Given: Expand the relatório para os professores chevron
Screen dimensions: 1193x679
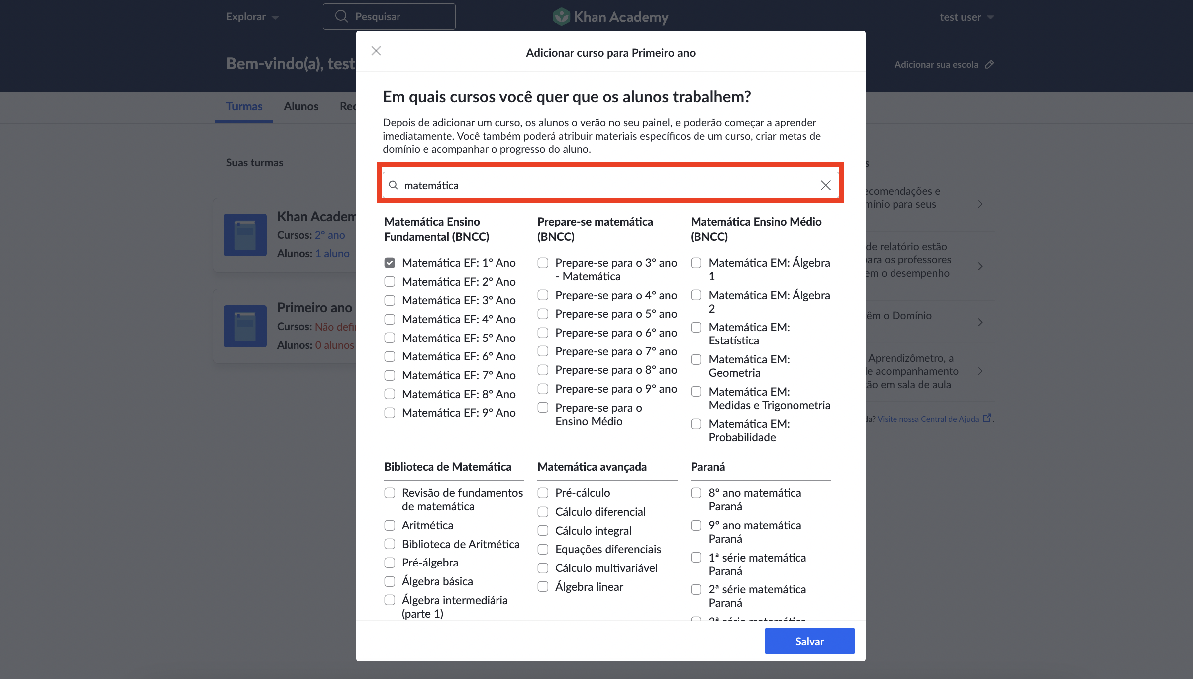Looking at the screenshot, I should 980,266.
